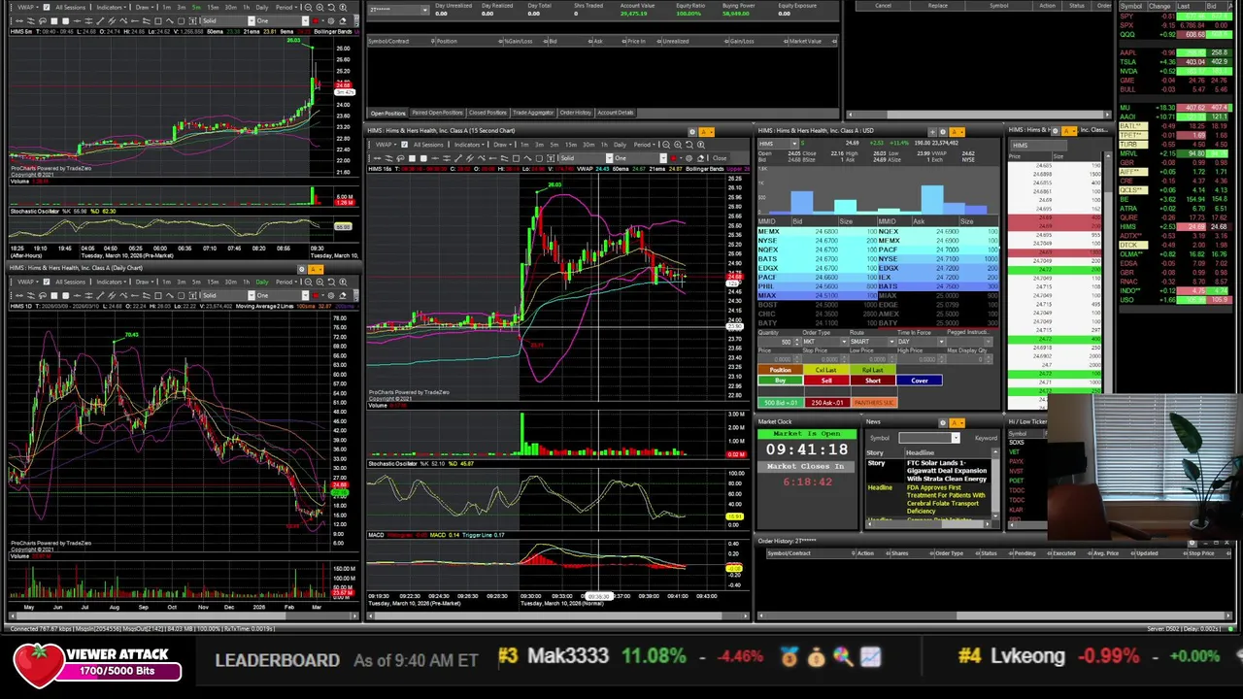Click the red Sell button
The width and height of the screenshot is (1243, 699).
click(826, 381)
